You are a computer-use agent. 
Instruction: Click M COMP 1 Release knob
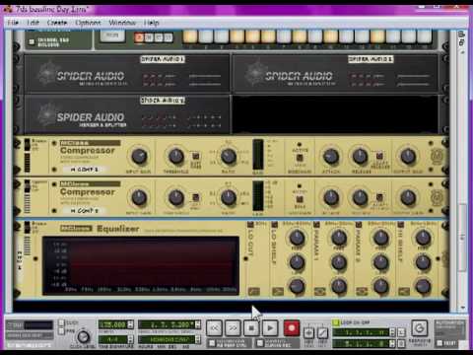(x=360, y=157)
